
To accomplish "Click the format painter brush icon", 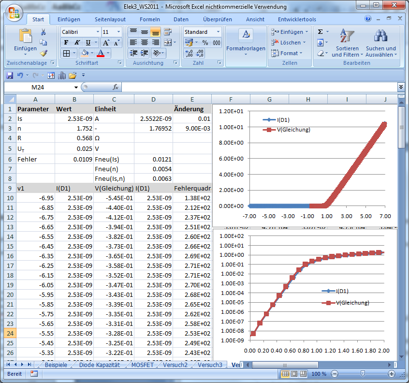I will tap(43, 53).
